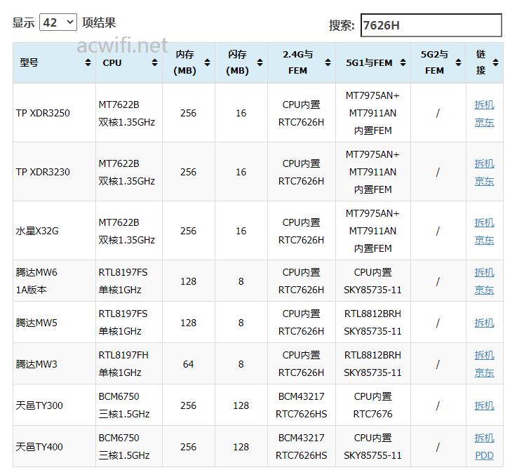
Task: Select the 腾达MW3 model cell
Action: 54,364
